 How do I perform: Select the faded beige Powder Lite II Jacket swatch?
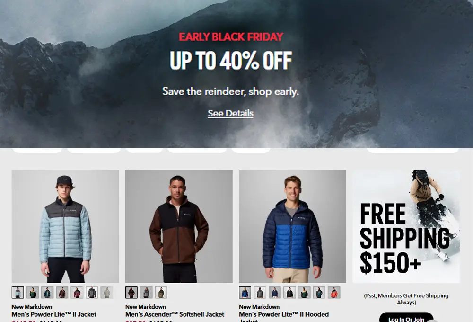(x=106, y=292)
